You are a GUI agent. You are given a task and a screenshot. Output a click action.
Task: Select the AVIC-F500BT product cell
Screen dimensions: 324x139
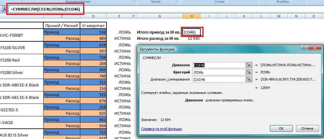[22, 35]
